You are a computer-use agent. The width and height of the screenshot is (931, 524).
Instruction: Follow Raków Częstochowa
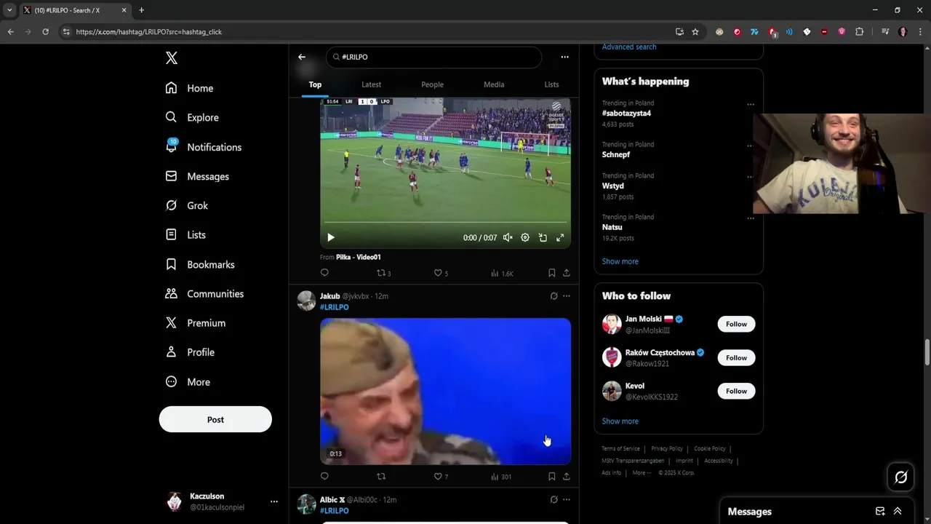[736, 357]
